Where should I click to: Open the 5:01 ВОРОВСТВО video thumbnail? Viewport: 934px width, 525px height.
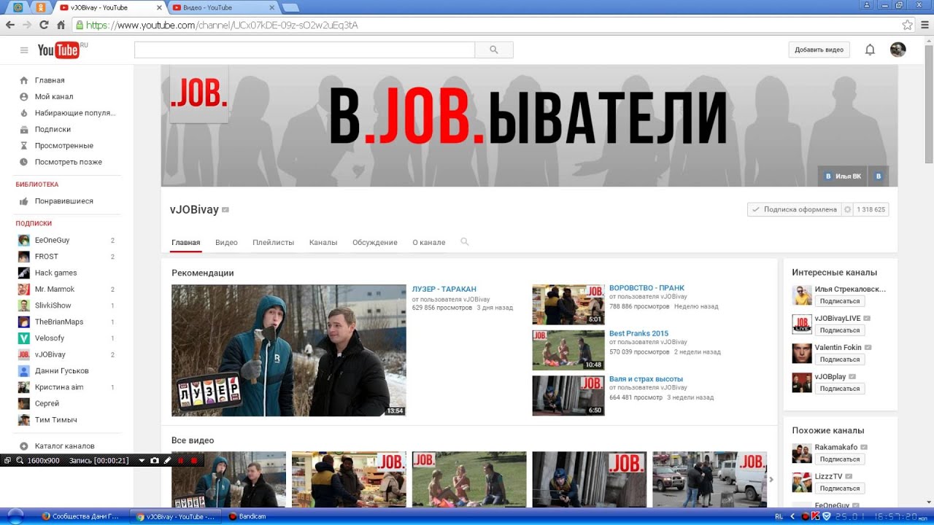coord(568,305)
